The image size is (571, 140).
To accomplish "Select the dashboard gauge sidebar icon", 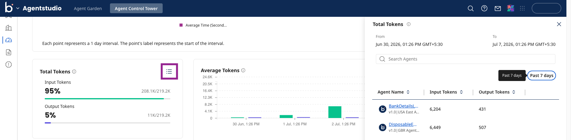I will click(x=9, y=40).
